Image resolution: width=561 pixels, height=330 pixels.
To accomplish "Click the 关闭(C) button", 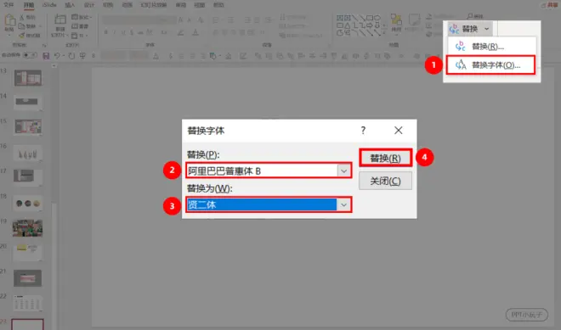I will (x=385, y=181).
